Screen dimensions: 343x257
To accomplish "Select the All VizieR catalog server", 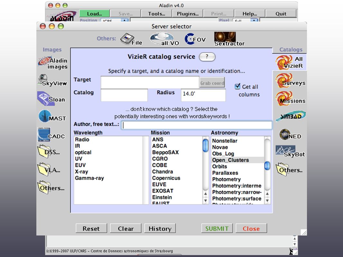I will pyautogui.click(x=289, y=62).
